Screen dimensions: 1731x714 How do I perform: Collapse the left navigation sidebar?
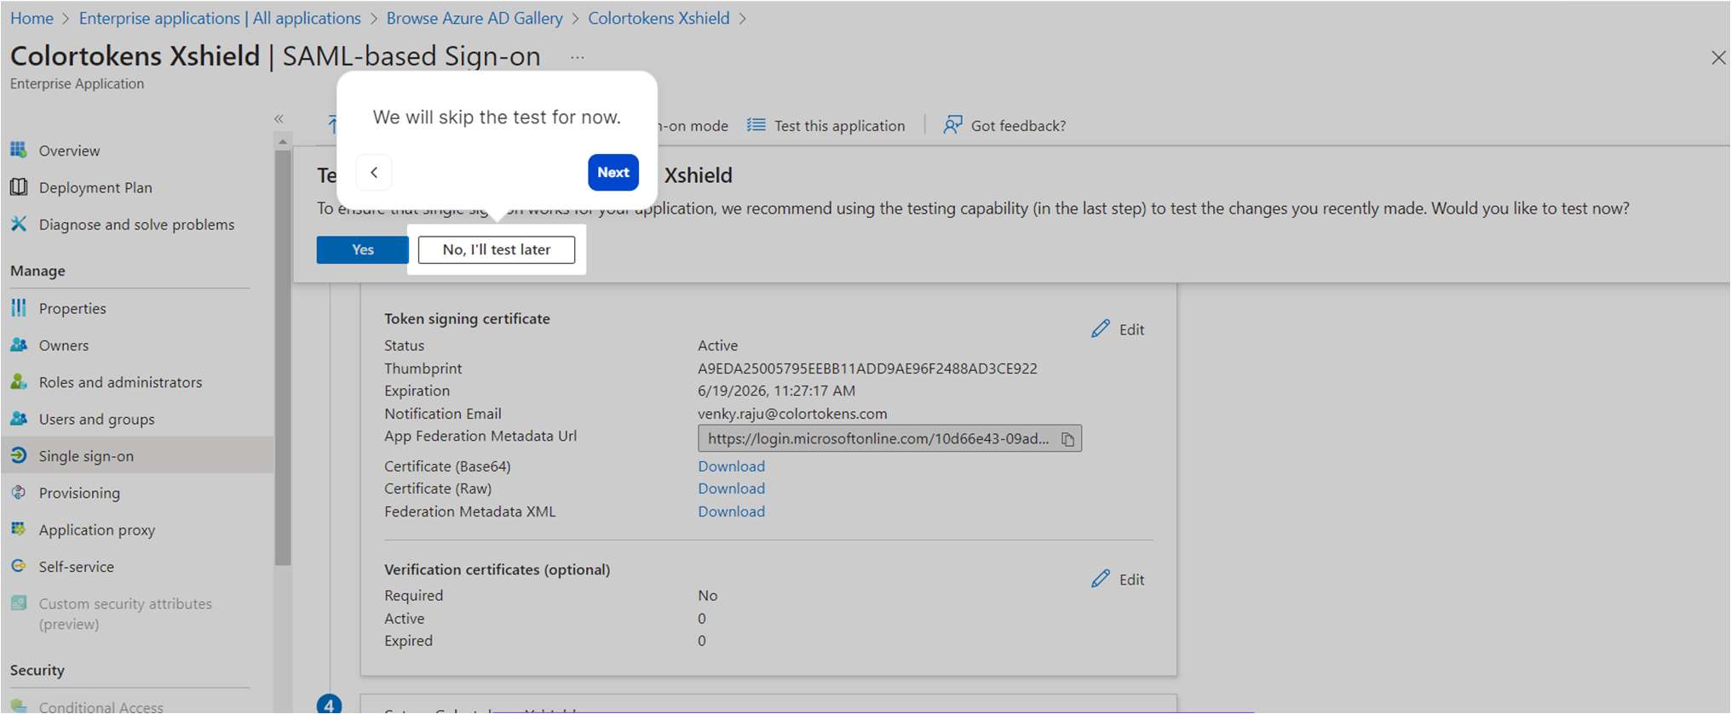[279, 119]
